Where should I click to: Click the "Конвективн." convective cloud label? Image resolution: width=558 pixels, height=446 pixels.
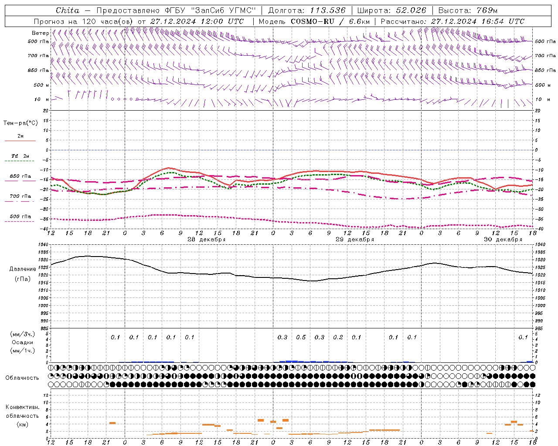point(23,407)
